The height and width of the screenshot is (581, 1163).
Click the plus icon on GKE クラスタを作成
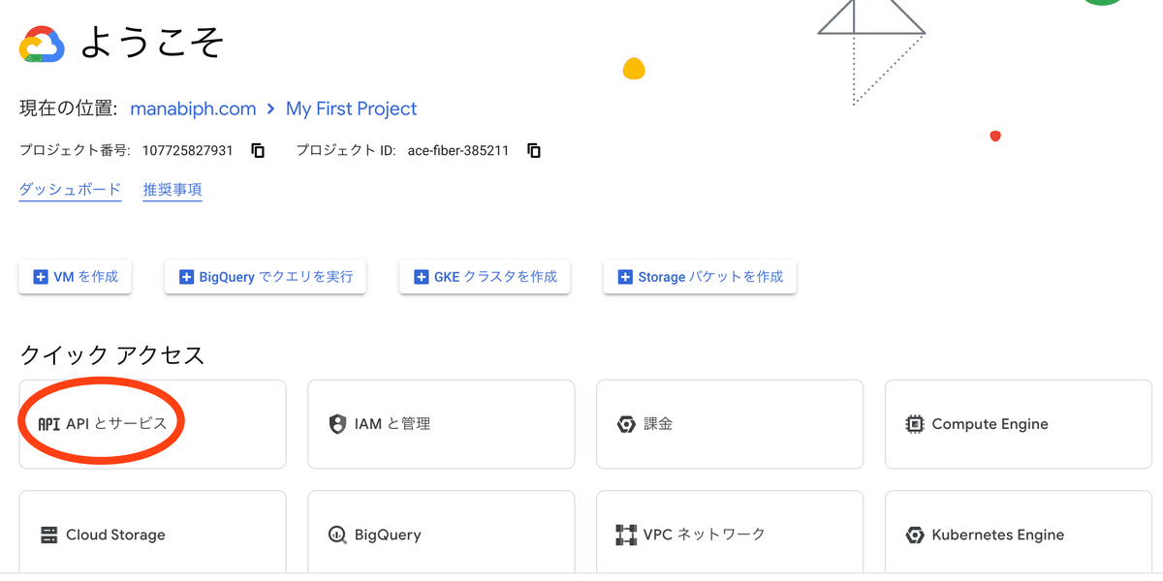[422, 277]
